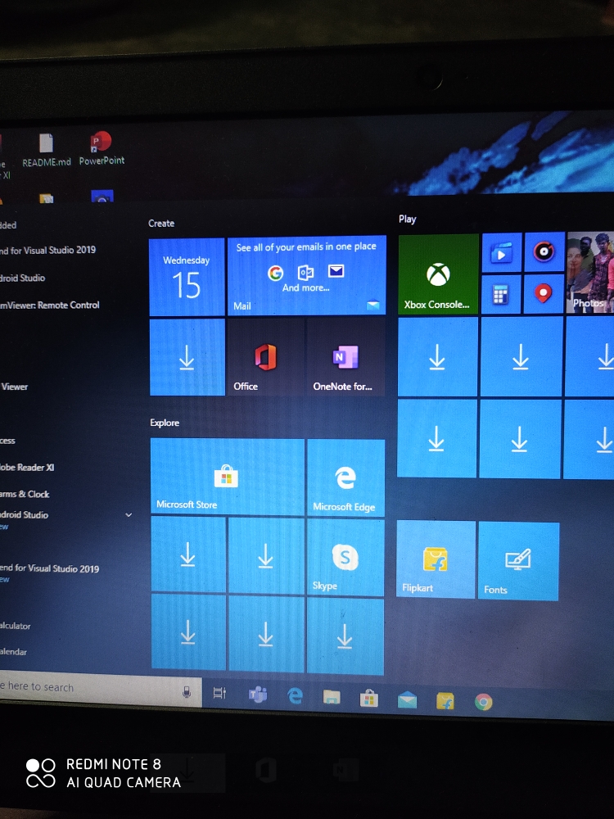Screen dimensions: 614x819
Task: Open the Microsoft Store tile in Explore
Action: click(x=227, y=477)
